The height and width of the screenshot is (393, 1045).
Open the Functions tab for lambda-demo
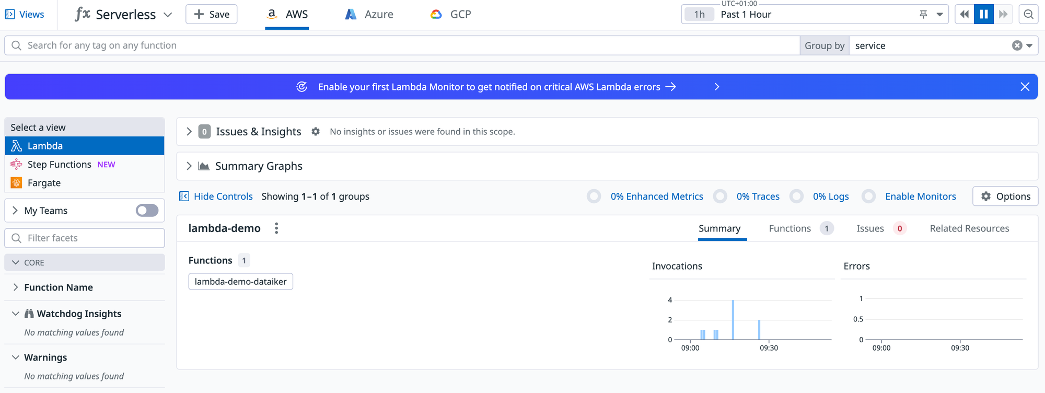789,228
